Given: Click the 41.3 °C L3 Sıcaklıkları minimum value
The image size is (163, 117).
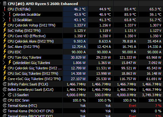Looking at the screenshot, I should (x=105, y=20).
